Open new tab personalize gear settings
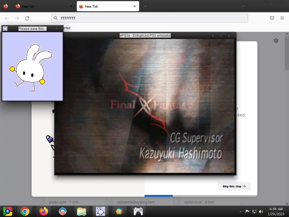The height and width of the screenshot is (217, 289). 276,41
